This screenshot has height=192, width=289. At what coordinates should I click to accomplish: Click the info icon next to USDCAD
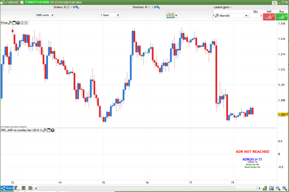point(22,2)
